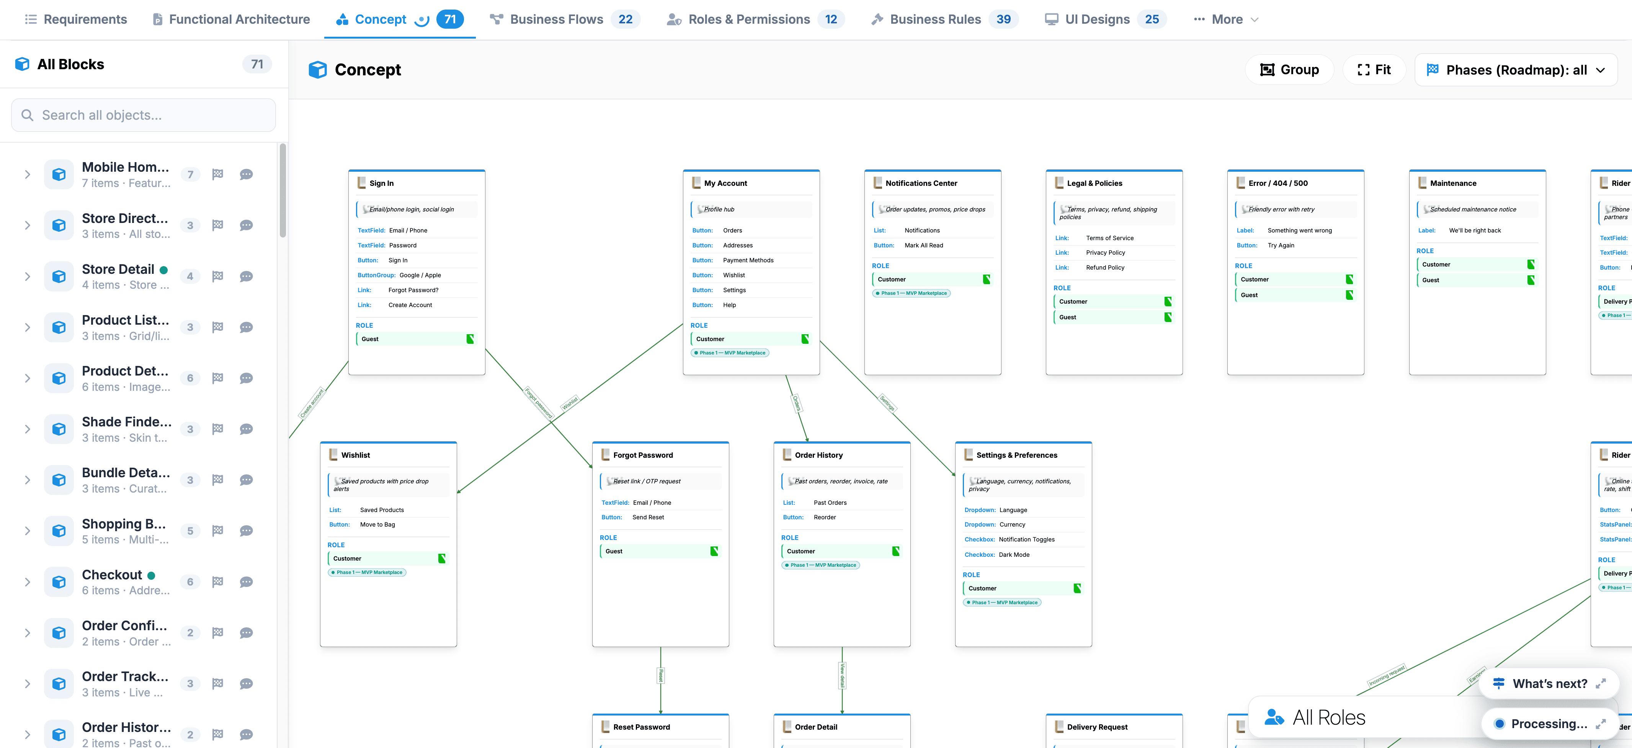Go to Roles & Permissions tab
The height and width of the screenshot is (748, 1632).
point(755,19)
